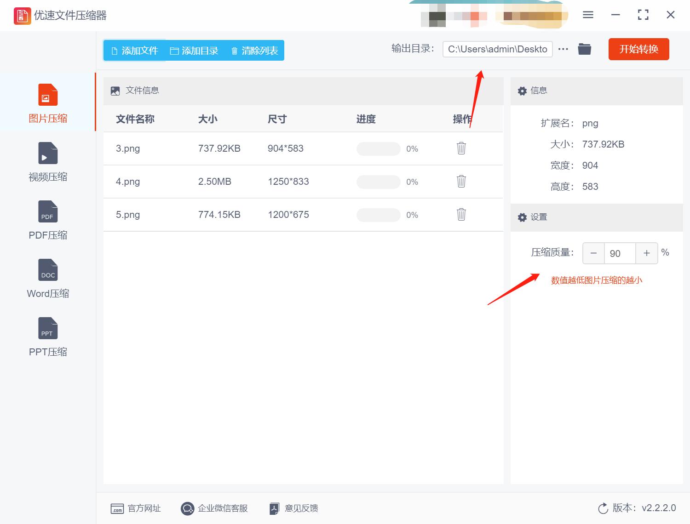Click 添加目录 to add a folder
The height and width of the screenshot is (524, 690).
coord(195,51)
